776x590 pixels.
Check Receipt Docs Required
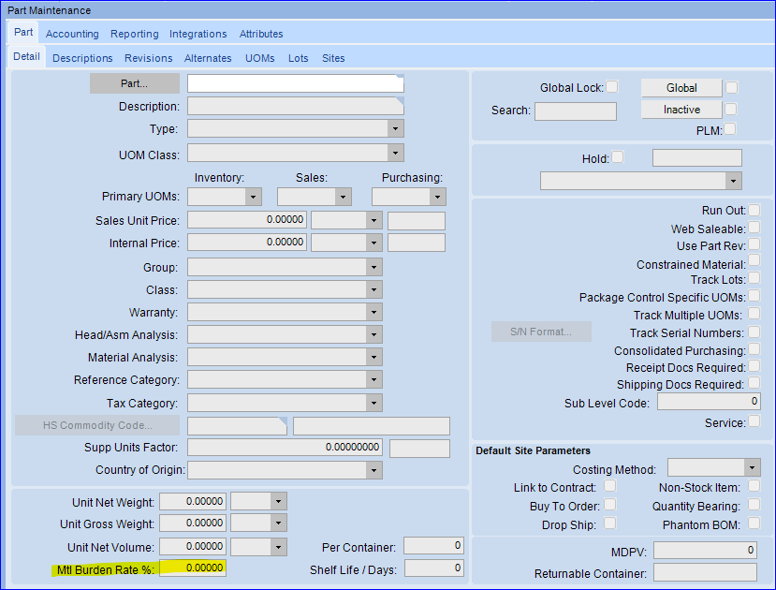coord(754,366)
